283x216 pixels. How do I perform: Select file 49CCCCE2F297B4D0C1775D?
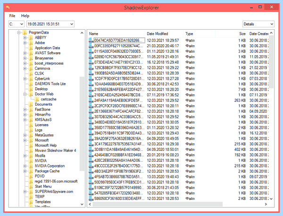[x=119, y=166]
